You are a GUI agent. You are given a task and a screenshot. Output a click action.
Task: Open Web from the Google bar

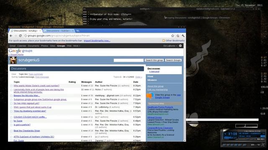(69, 46)
